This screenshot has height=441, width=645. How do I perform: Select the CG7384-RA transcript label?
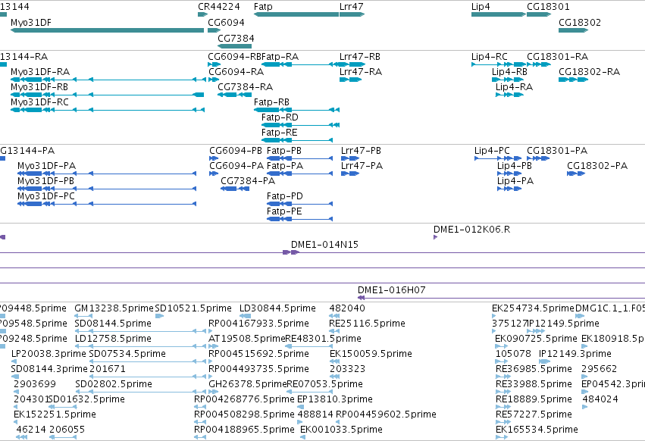(x=245, y=87)
